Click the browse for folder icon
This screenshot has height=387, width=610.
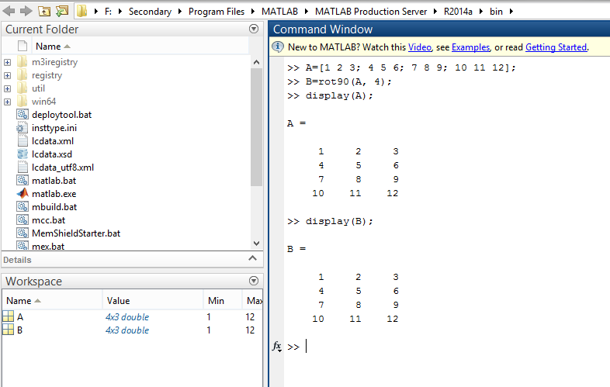click(62, 11)
